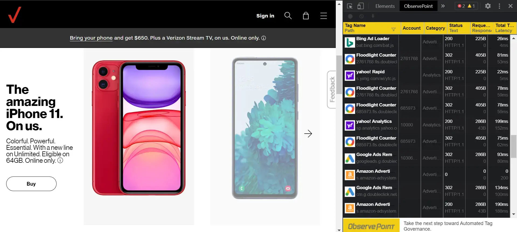This screenshot has width=517, height=232.
Task: Select the ObservePoint DevTools tab
Action: click(x=418, y=6)
